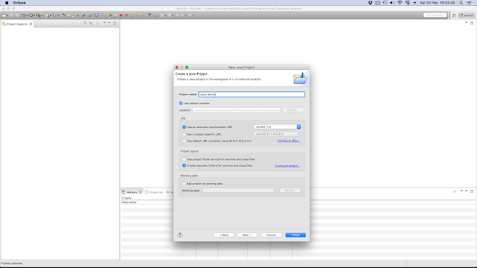
Task: Click the Quick Access search field
Action: coord(435,15)
